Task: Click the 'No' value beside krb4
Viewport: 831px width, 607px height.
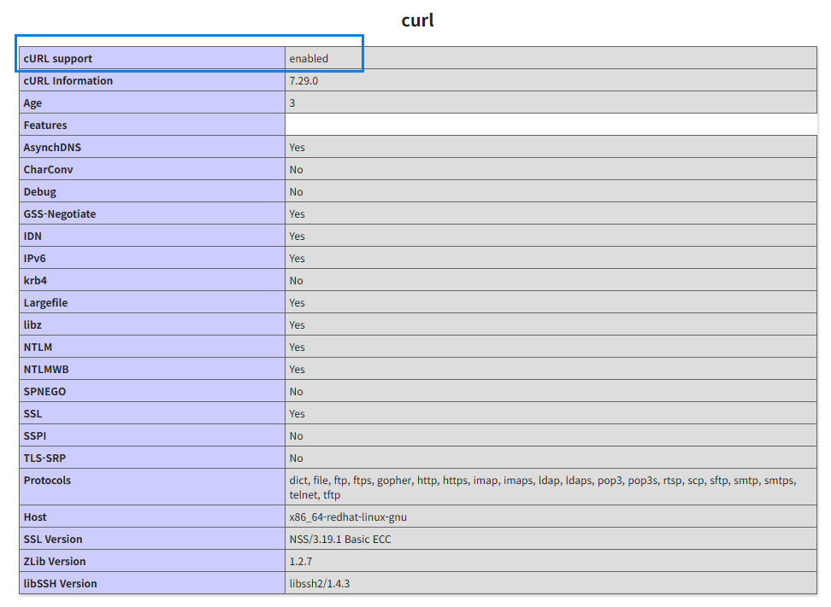Action: pos(296,281)
